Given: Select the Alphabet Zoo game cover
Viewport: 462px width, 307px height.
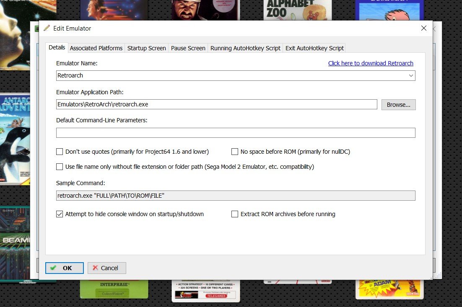Looking at the screenshot, I should pos(298,10).
